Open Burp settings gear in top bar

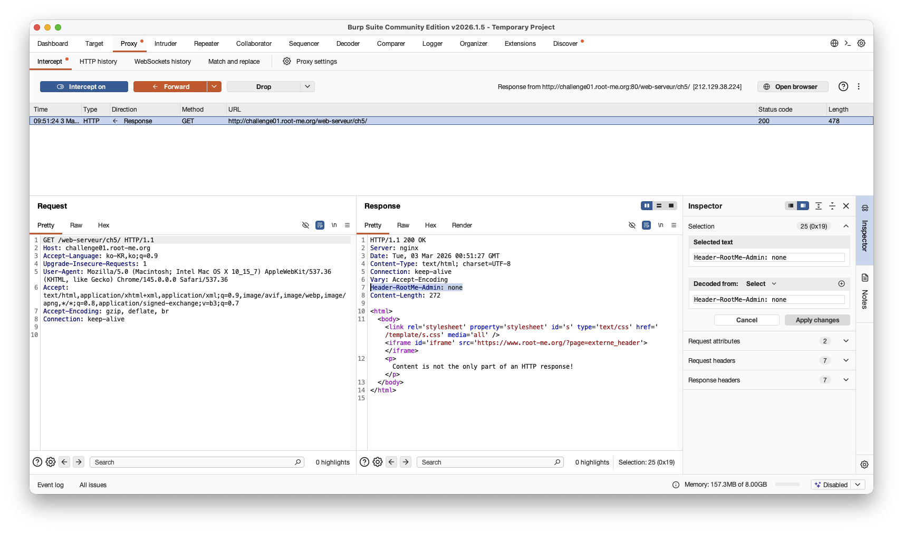(861, 43)
